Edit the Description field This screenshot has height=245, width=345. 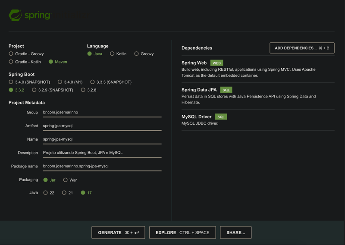tap(102, 153)
